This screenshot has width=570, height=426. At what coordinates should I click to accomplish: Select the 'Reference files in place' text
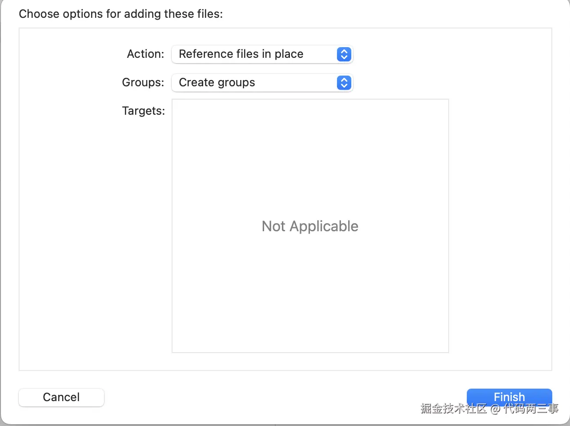click(x=241, y=54)
